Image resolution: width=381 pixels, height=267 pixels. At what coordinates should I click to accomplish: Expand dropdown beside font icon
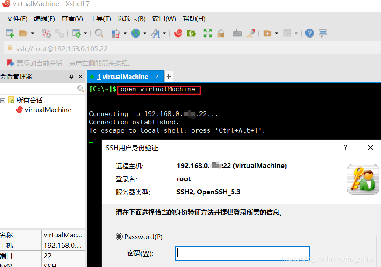point(165,33)
